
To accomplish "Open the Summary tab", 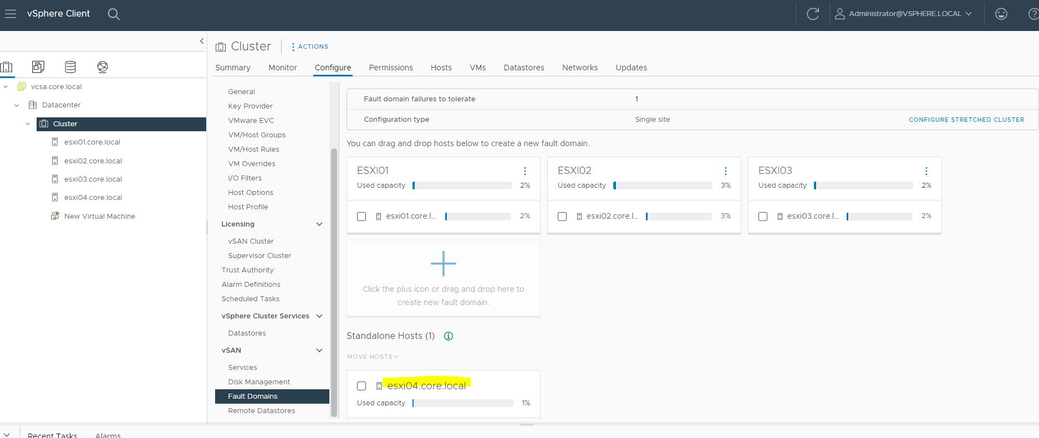I will (x=233, y=68).
